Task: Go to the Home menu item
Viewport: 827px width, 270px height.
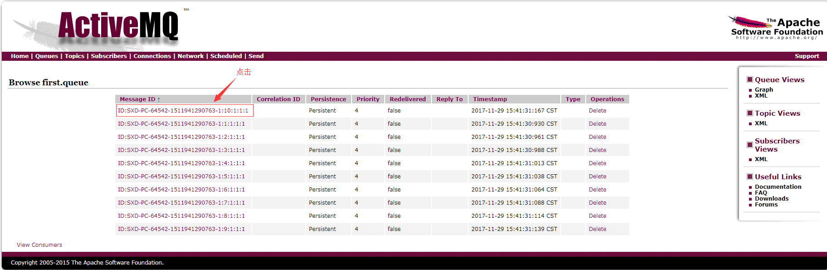Action: [20, 56]
